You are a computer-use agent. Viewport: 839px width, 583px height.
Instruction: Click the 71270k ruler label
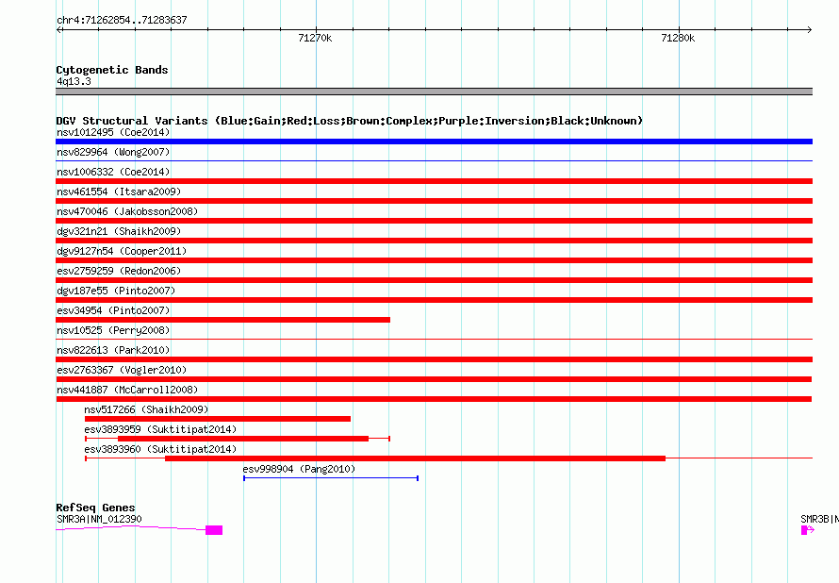(x=315, y=38)
